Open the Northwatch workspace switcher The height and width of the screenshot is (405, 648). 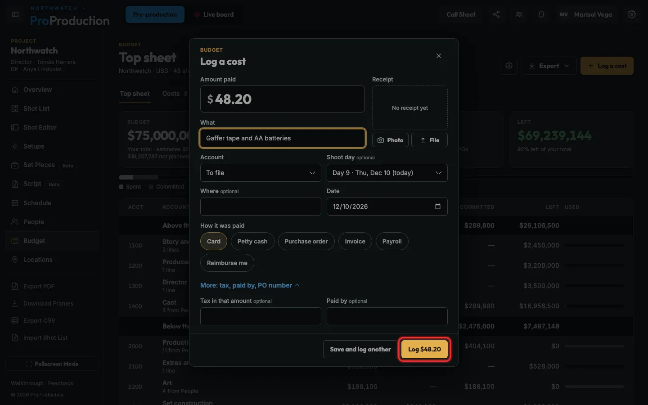coord(58,8)
